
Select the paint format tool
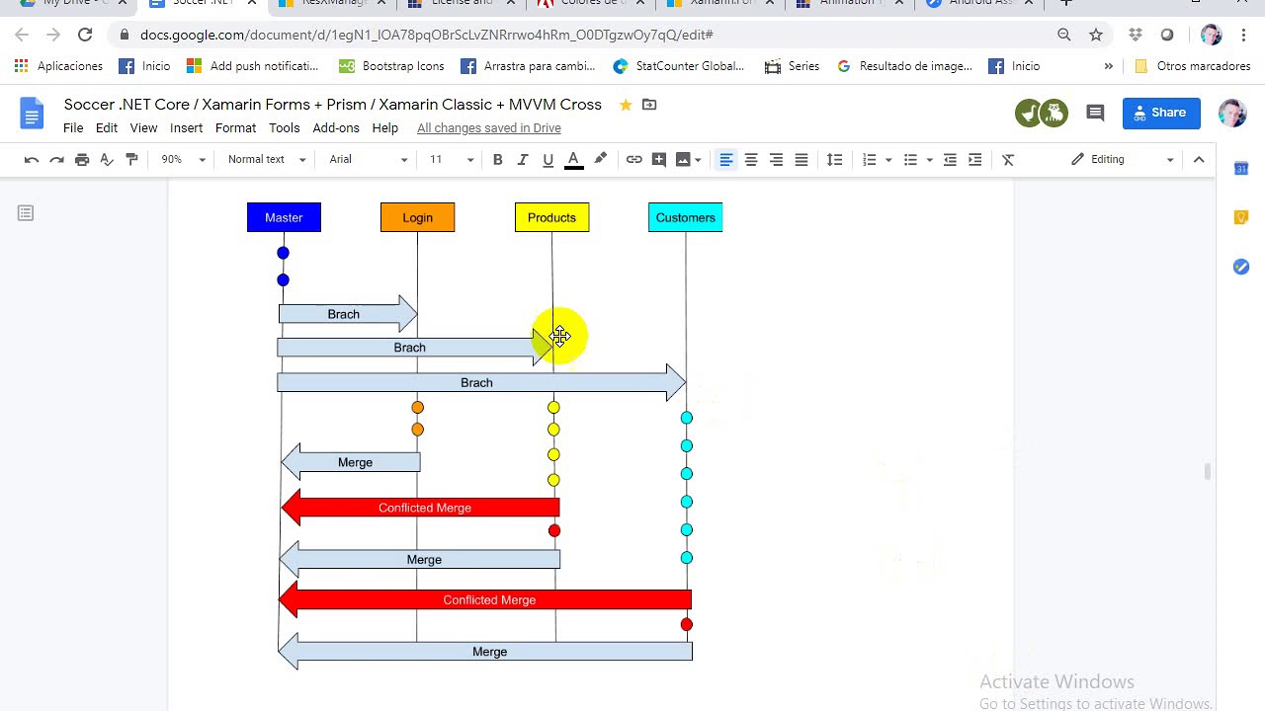(131, 159)
